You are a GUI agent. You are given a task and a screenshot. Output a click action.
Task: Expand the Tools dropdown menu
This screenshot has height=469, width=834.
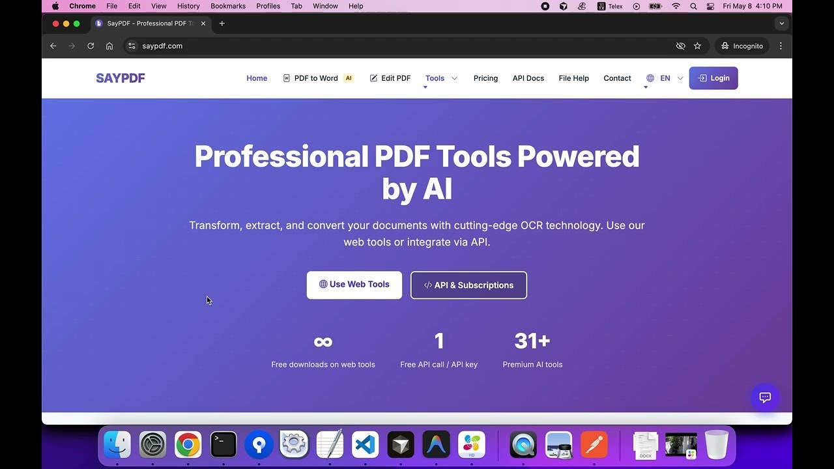[441, 78]
